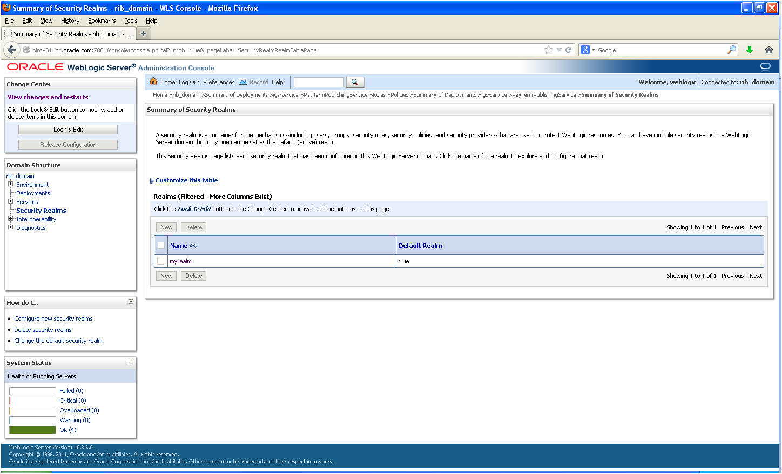Click the search magnifier in Google box
Viewport: 782px width, 474px height.
click(x=732, y=50)
